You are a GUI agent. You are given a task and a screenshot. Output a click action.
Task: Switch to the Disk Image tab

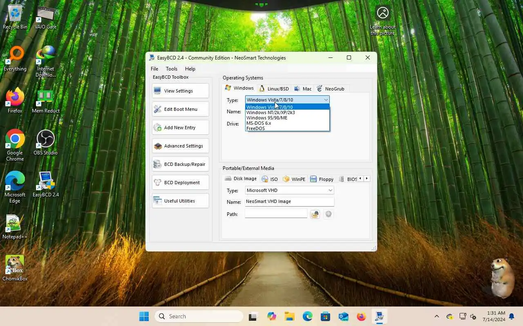241,178
